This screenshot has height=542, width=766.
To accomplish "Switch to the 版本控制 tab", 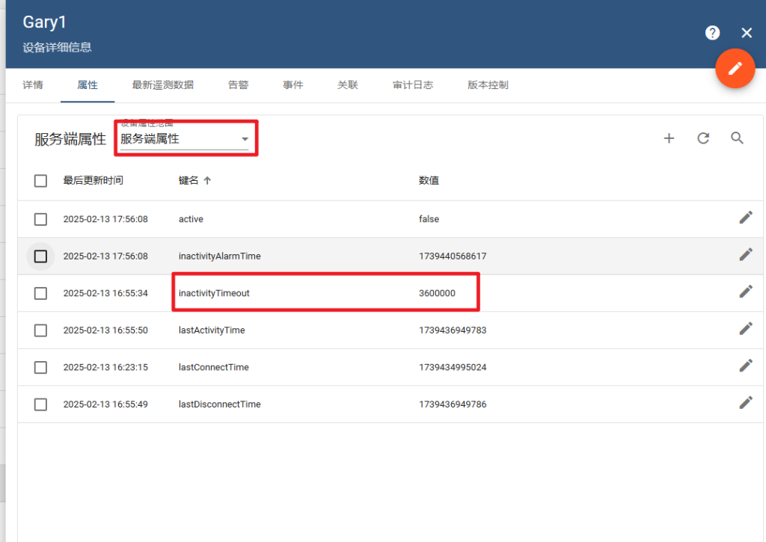I will [488, 85].
